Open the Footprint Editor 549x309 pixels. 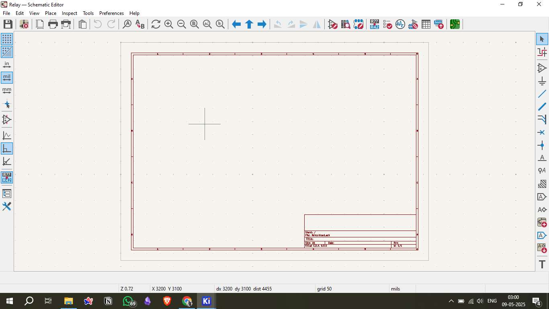coord(358,24)
